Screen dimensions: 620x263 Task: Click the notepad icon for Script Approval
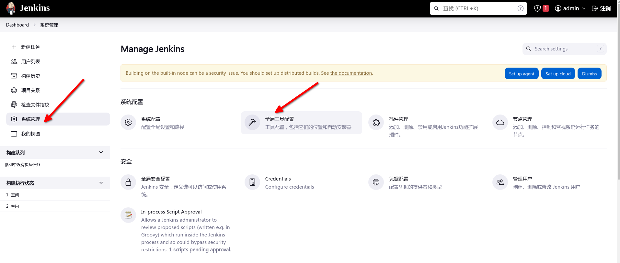click(x=128, y=215)
